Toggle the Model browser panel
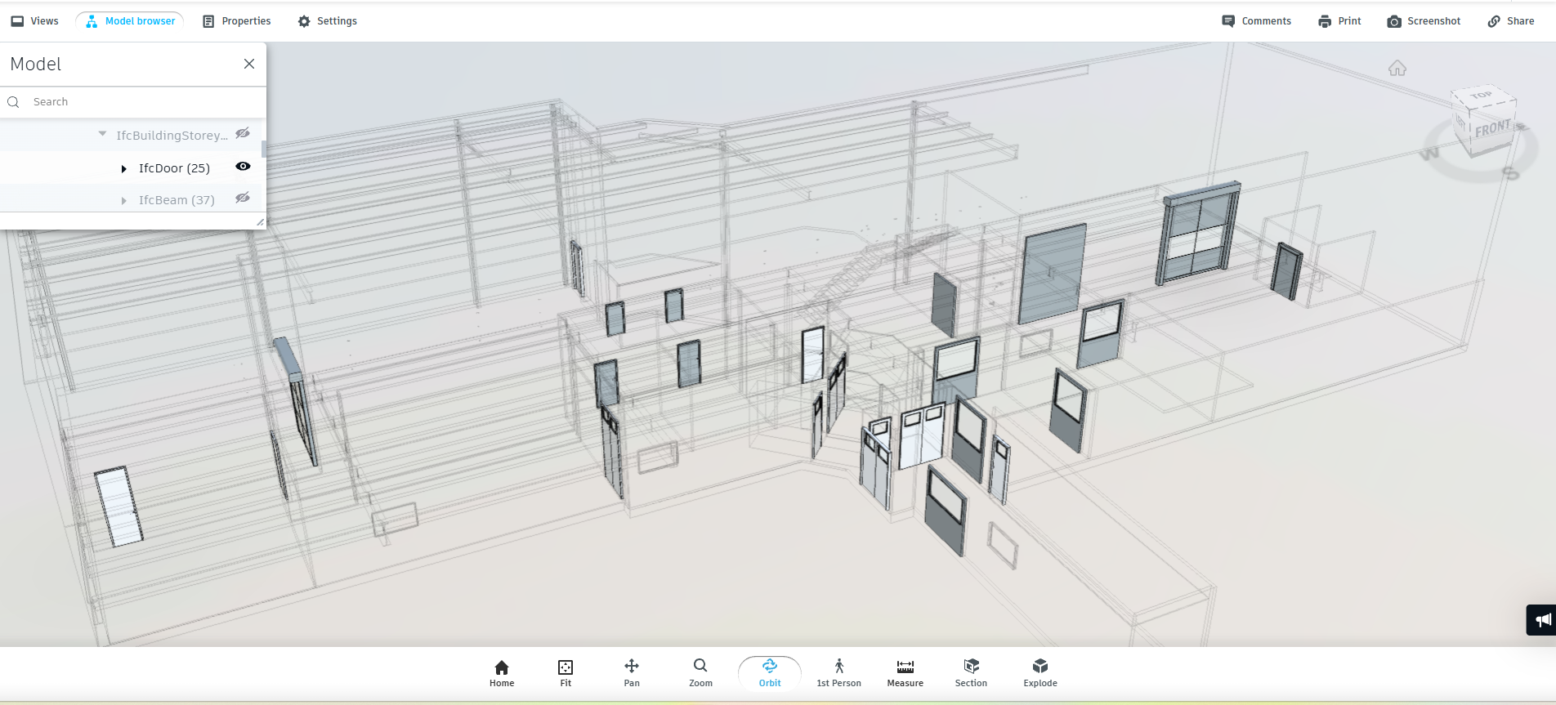Screen dimensions: 1556x705 pos(131,21)
